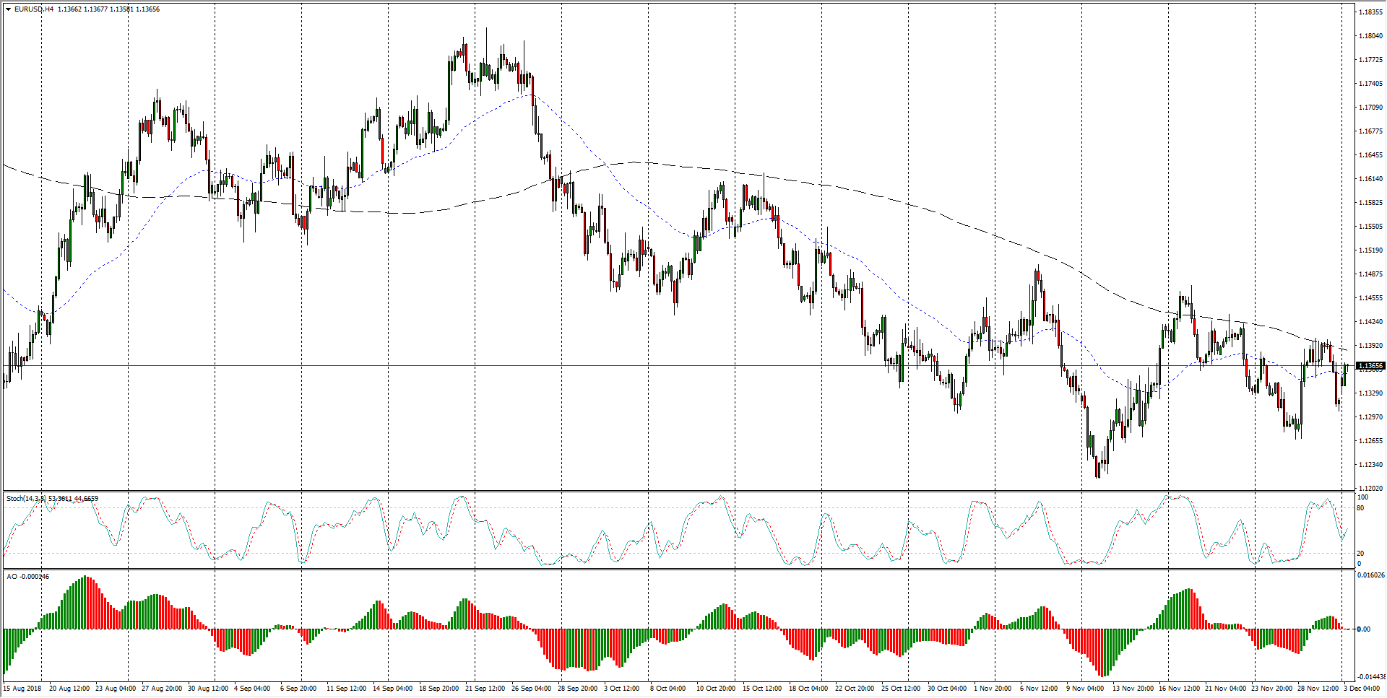Click the Stochastic 20 level scale label

coord(1360,554)
